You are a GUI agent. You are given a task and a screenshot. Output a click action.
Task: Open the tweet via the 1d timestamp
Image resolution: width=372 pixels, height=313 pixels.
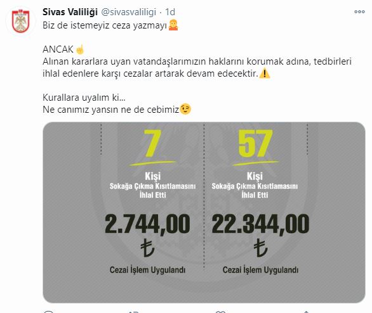point(170,12)
